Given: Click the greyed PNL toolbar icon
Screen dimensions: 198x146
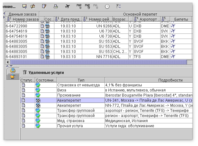Looking at the screenshot, I should [96, 6].
